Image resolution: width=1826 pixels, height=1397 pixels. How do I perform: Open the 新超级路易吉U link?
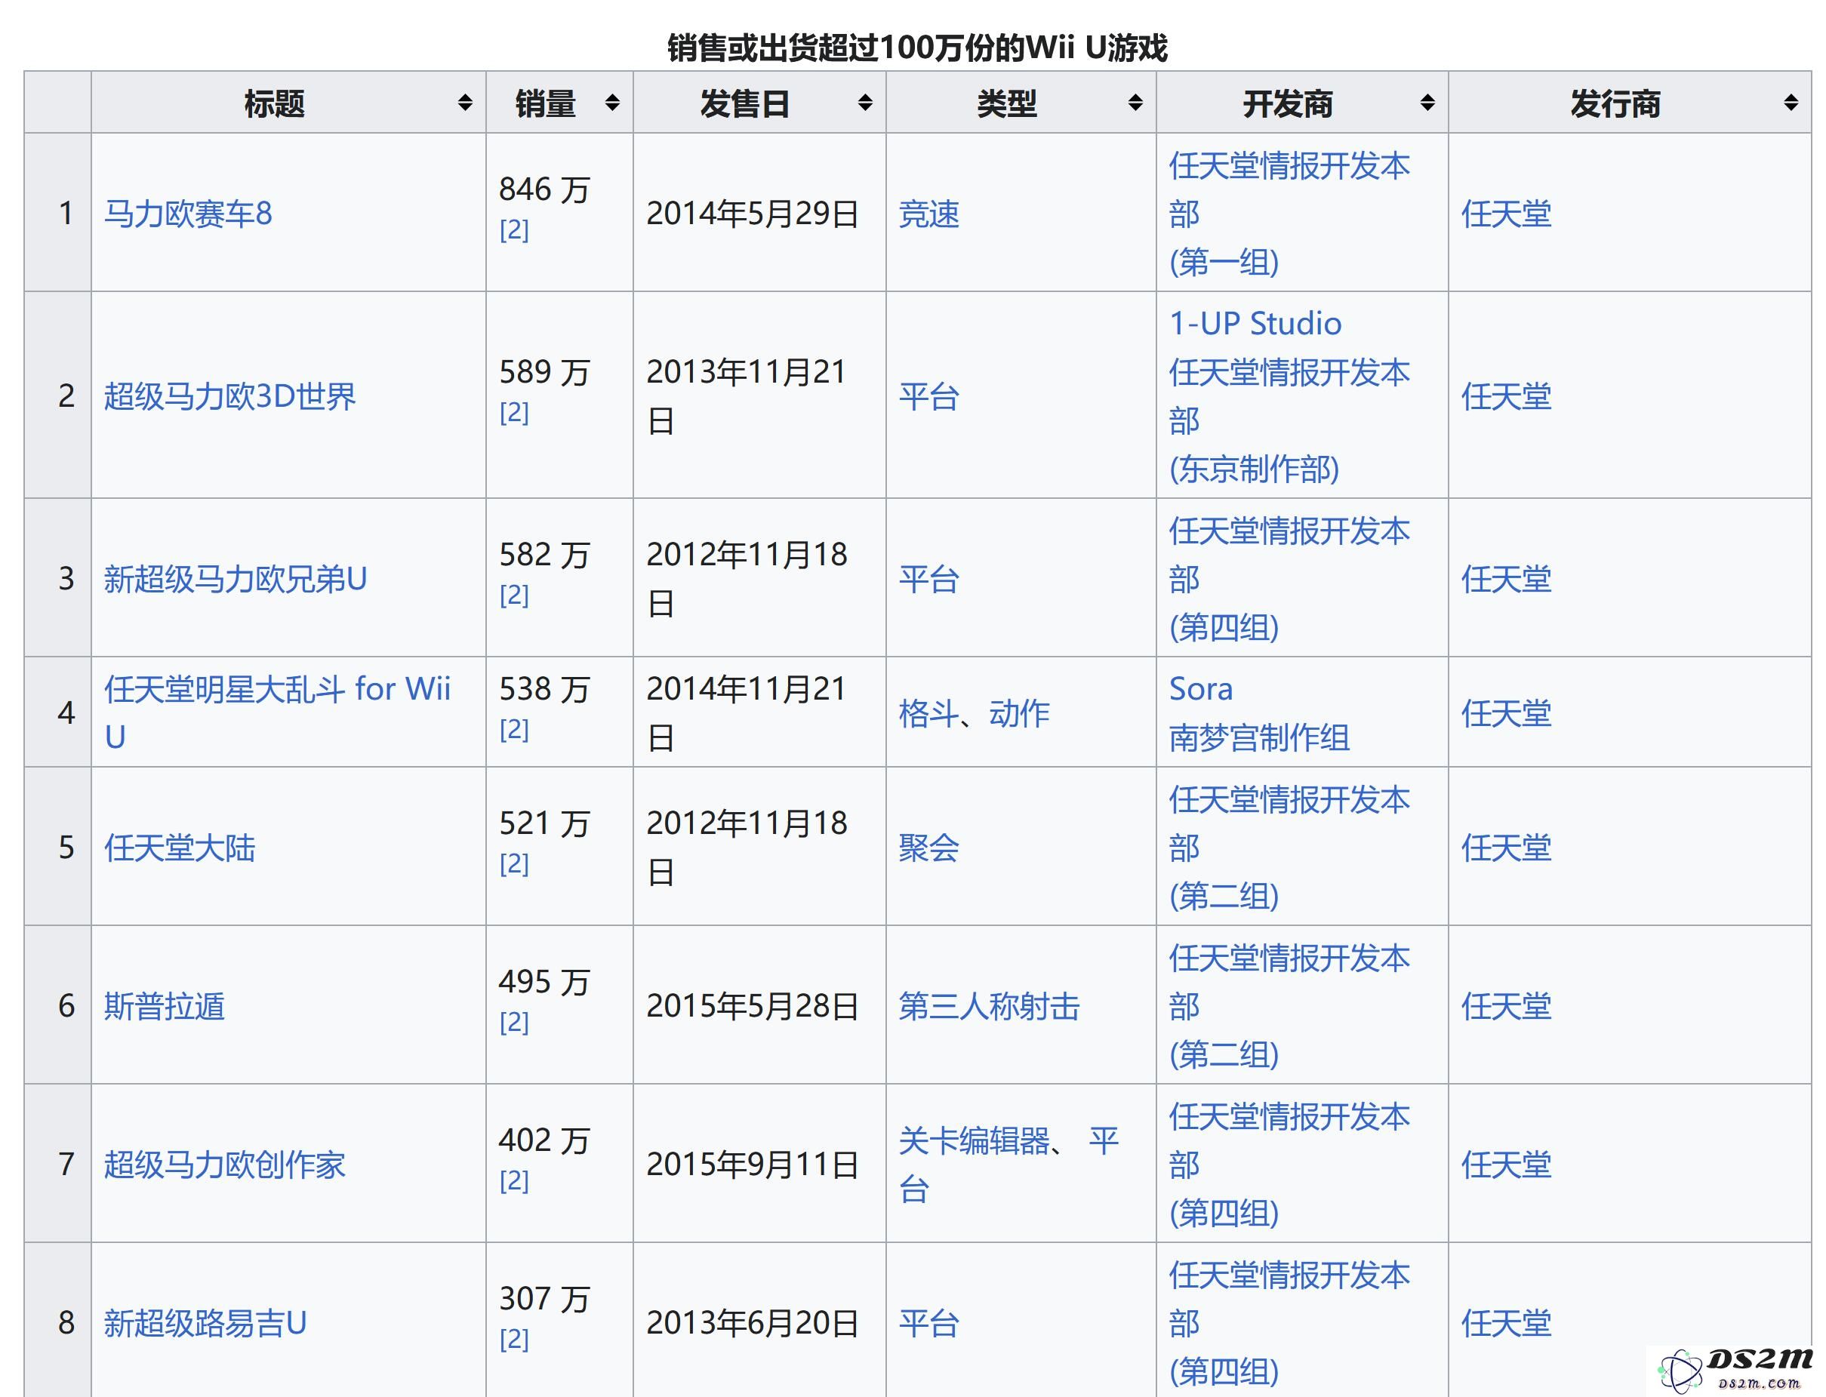(205, 1323)
